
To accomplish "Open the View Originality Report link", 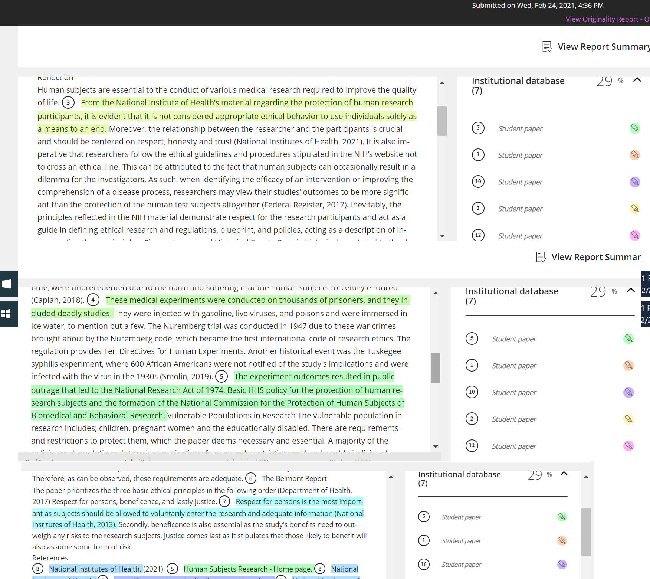I will pos(608,19).
